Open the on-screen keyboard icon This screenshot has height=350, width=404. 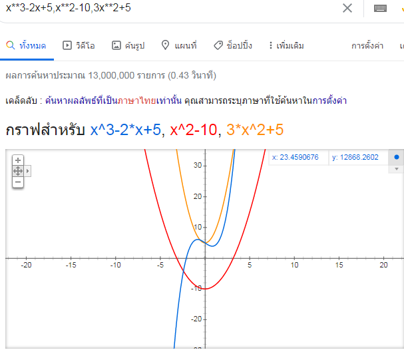[380, 8]
